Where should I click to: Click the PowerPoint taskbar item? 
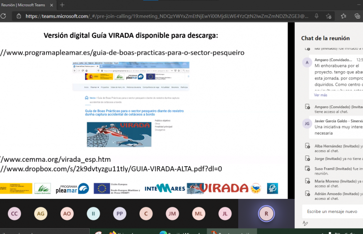232,232
